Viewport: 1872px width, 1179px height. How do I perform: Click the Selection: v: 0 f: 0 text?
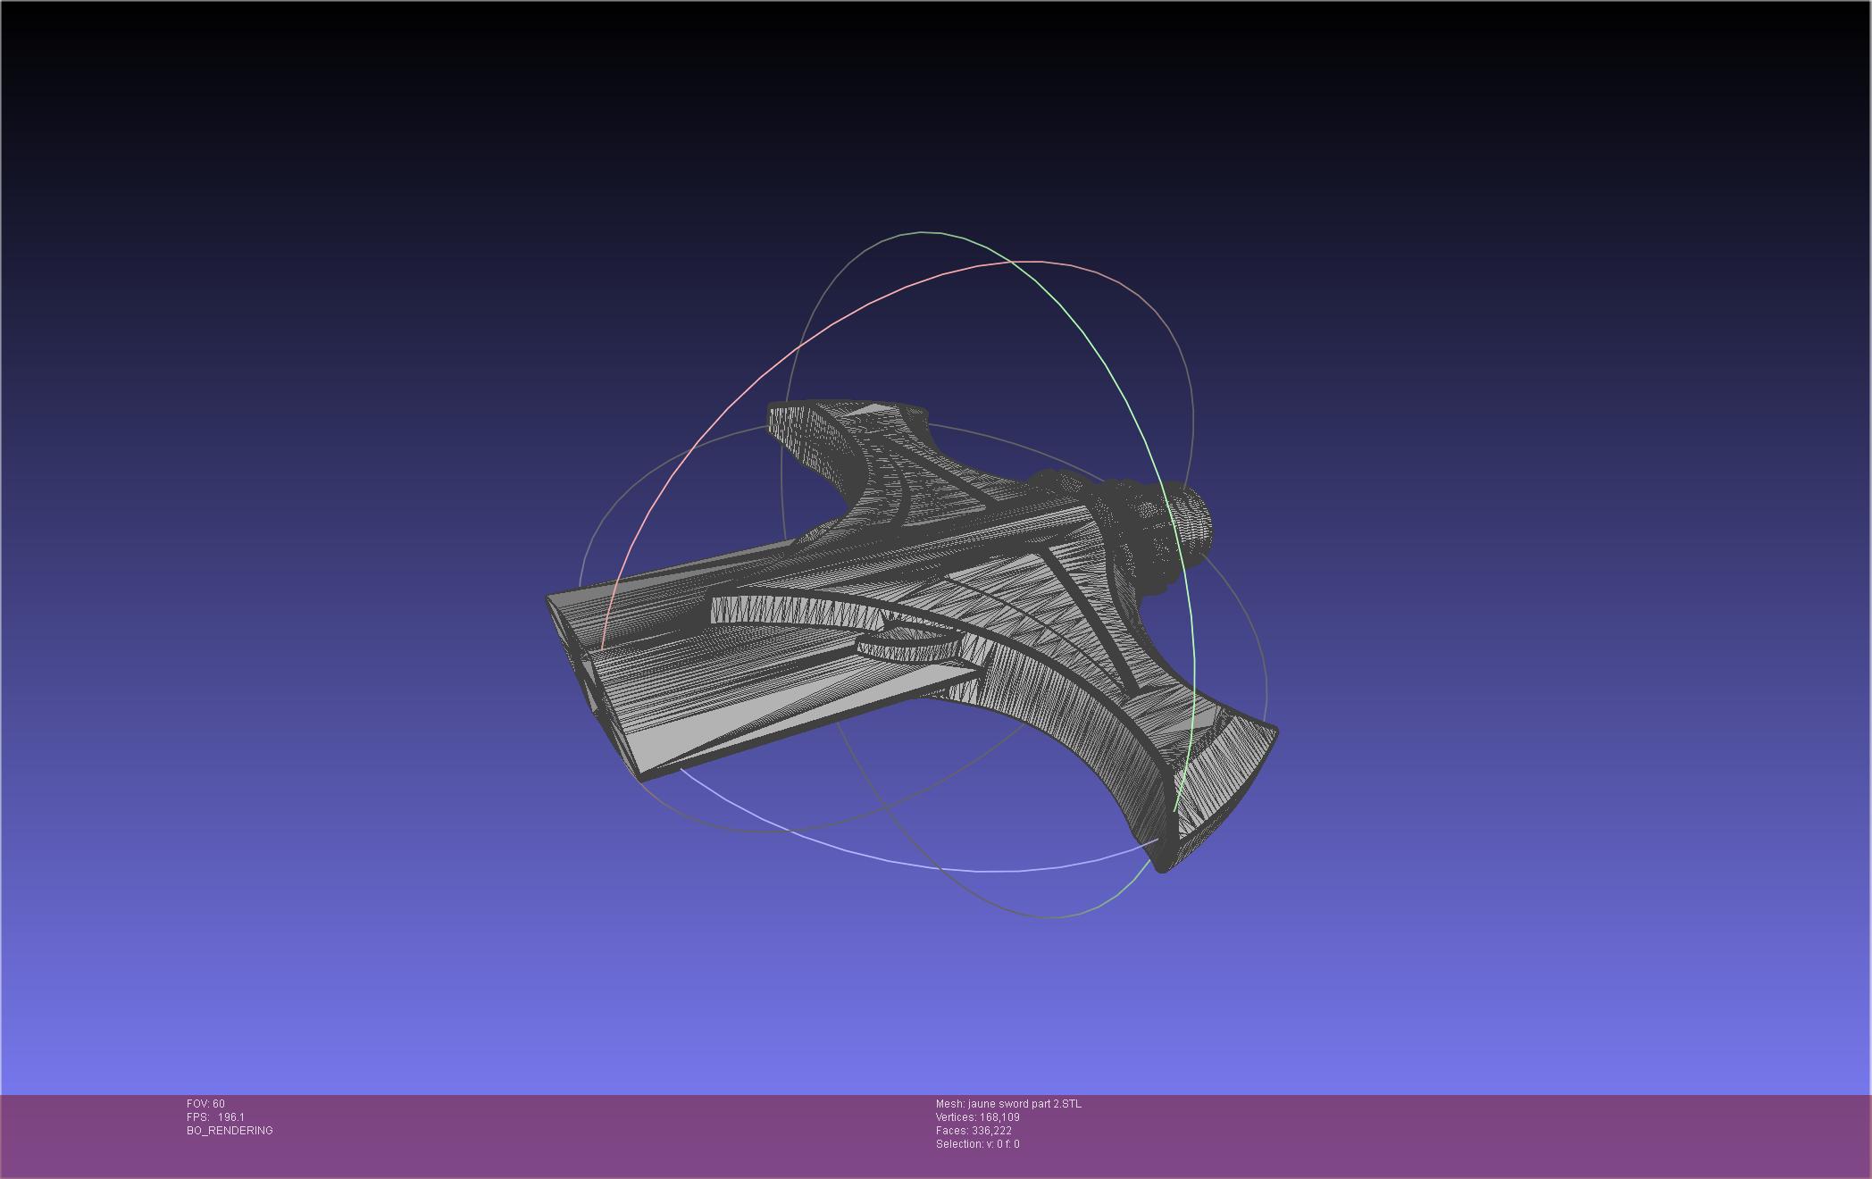[977, 1144]
